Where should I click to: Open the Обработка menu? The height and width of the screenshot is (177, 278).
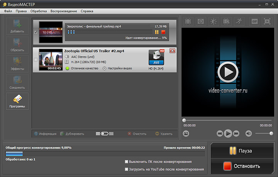point(38,11)
